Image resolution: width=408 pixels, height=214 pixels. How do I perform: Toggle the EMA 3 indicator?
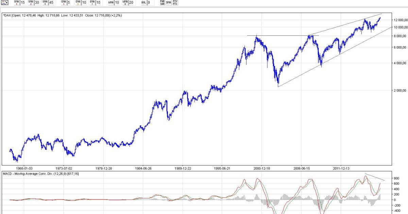[x=92, y=2]
